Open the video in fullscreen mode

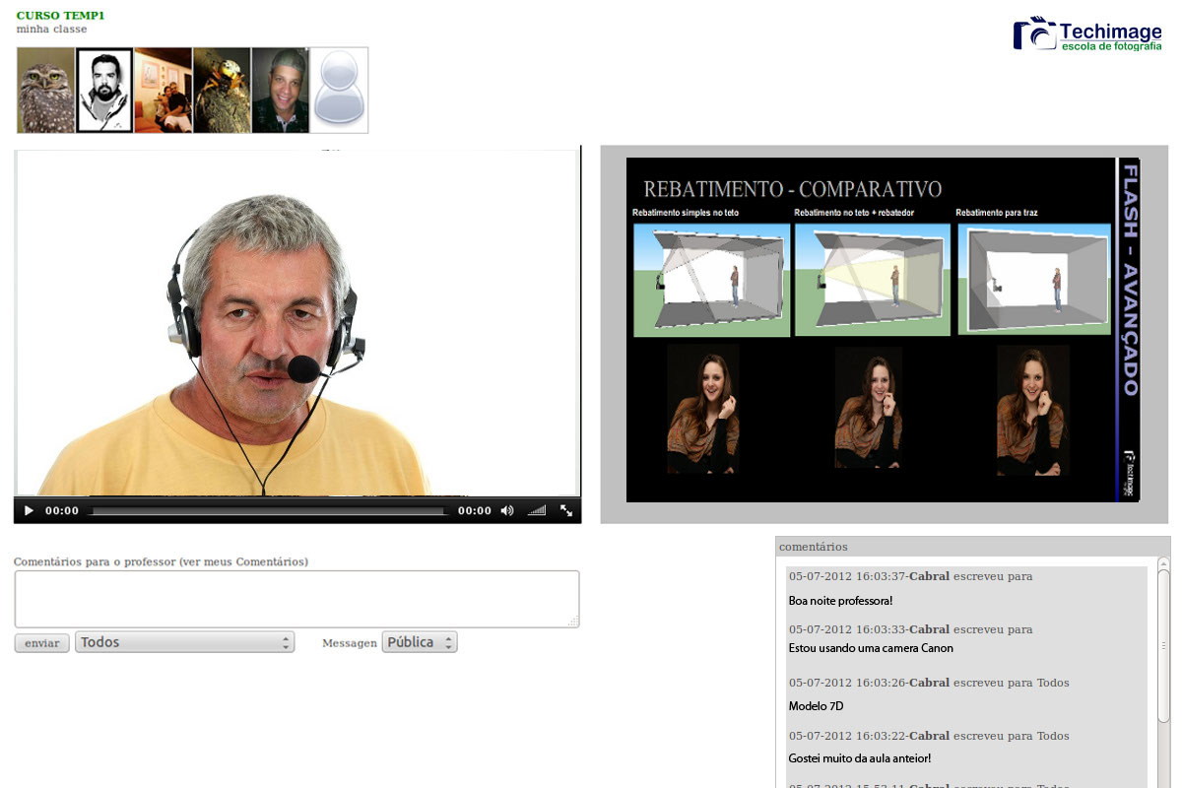566,511
